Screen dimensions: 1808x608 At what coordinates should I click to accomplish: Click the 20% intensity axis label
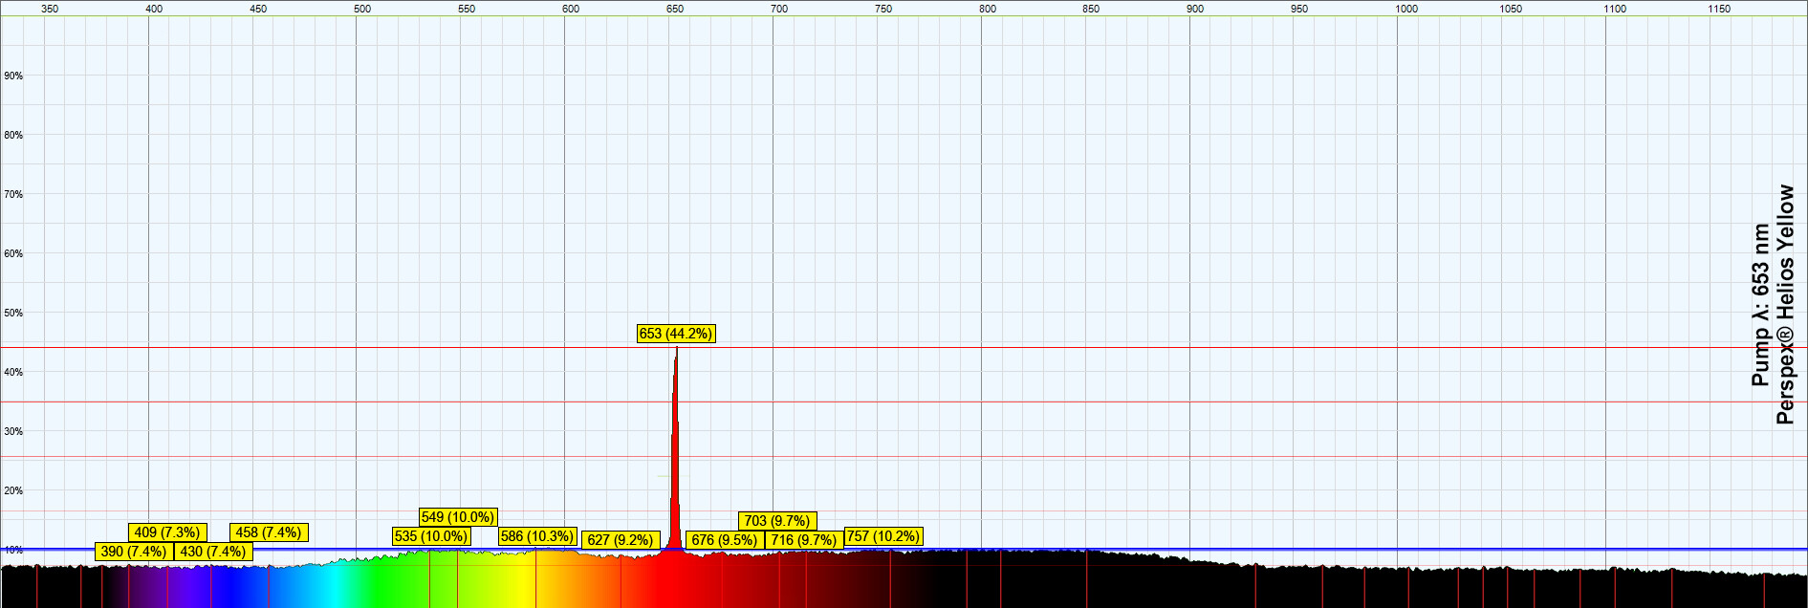coord(13,490)
